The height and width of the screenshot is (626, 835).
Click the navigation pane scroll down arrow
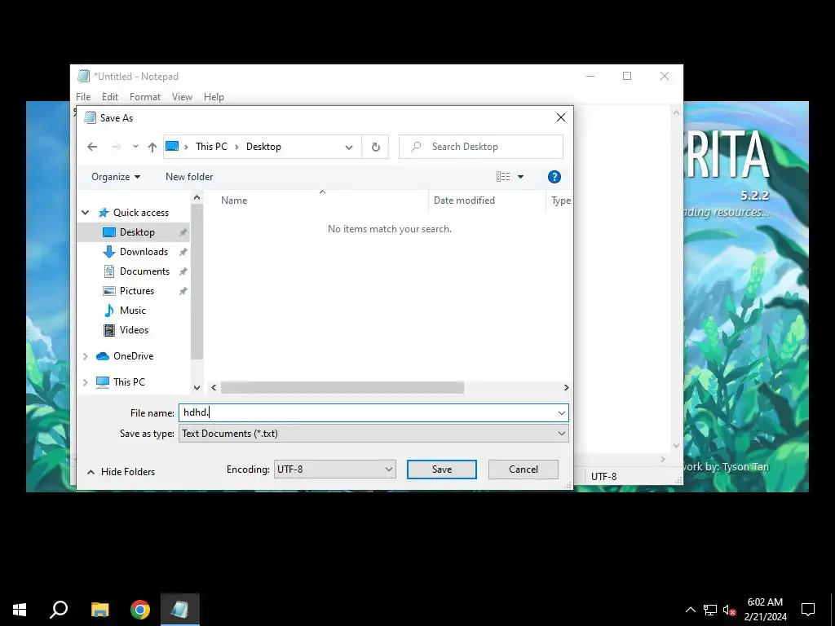point(197,388)
